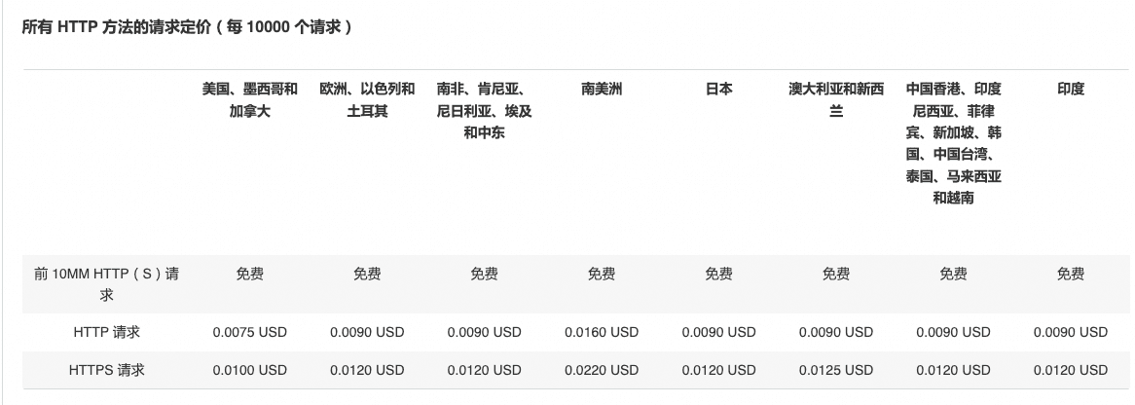Click the 0.0160 USD South America price
Screen dimensions: 1135x405
tap(602, 332)
